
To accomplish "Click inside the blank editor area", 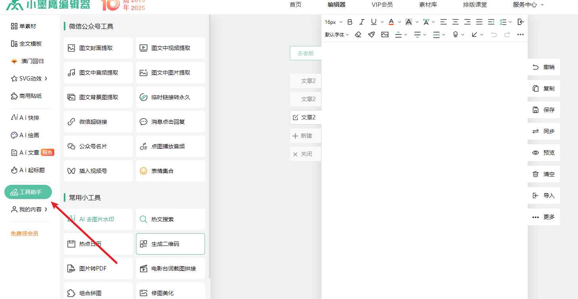I will 424,159.
